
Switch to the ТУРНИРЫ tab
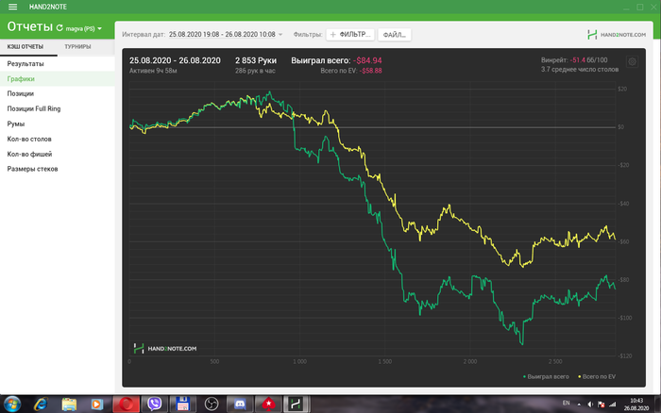pos(77,47)
